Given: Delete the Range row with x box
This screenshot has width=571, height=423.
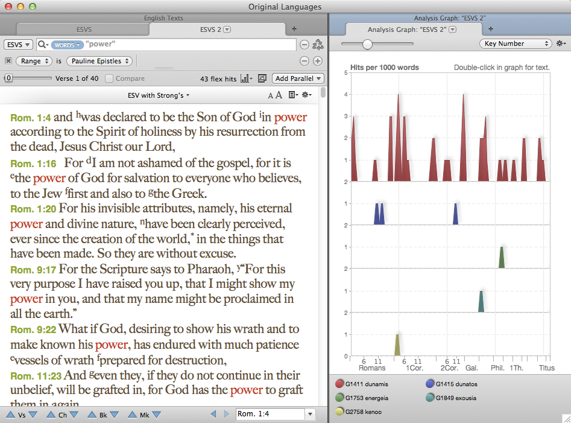Looking at the screenshot, I should tap(8, 61).
